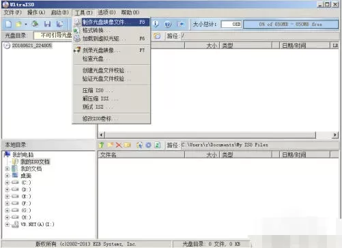342x248 pixels.
Task: Click the help question-mark toolbar icon
Action: tap(168, 24)
